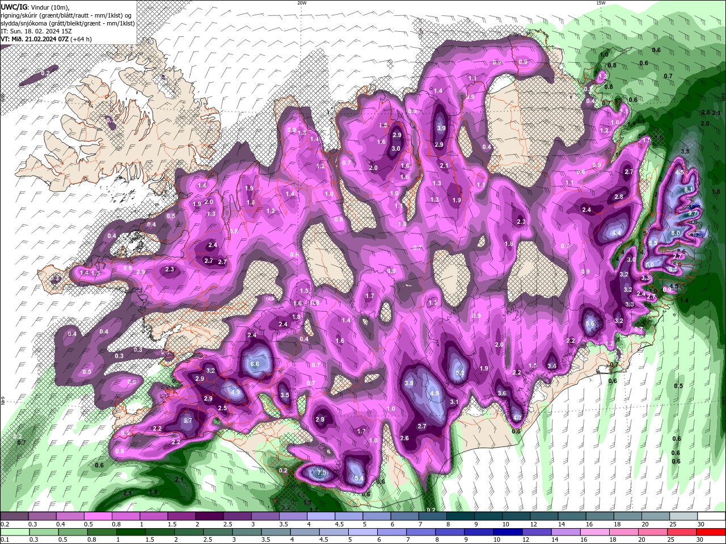Click the 'IT: Sun. 18. 02. 2024 15Z' line
726x544 pixels.
37,31
